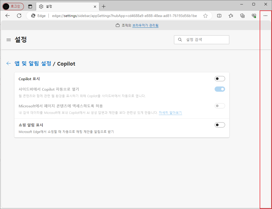This screenshot has height=209, width=272.
Task: Click the 로그인 profile button
Action: click(x=13, y=7)
